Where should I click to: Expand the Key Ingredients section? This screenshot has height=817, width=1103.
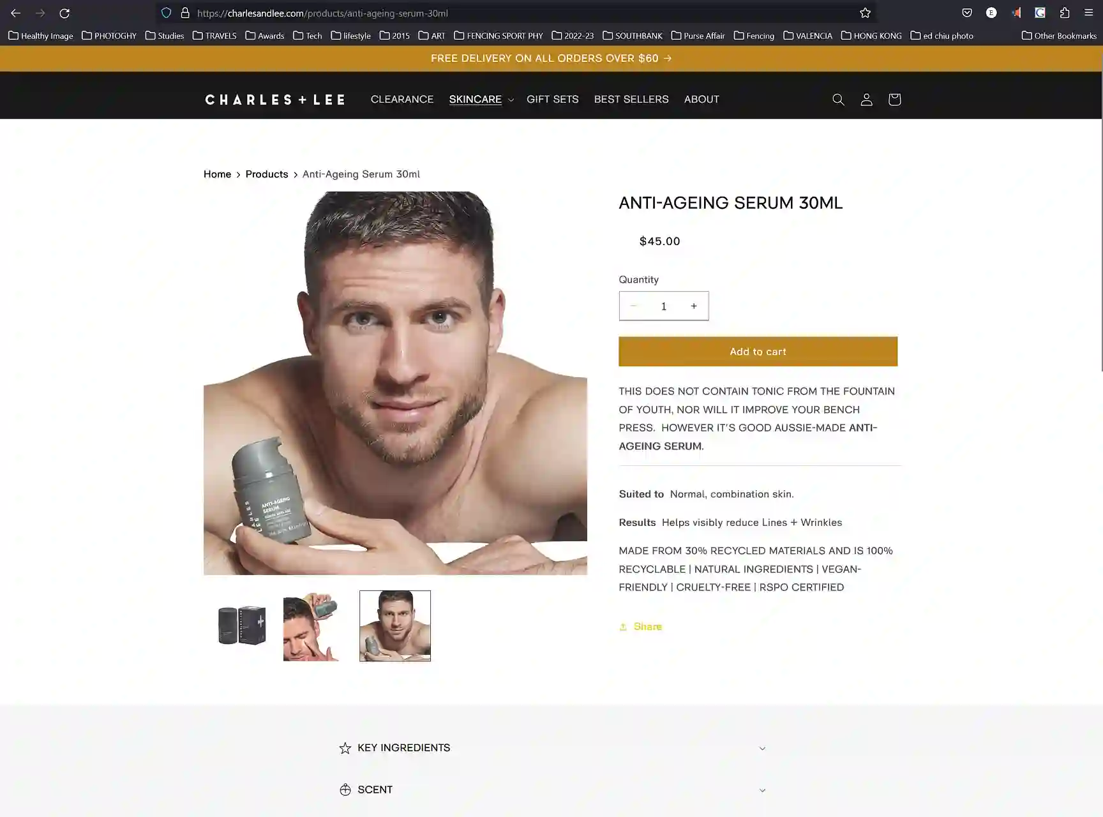click(x=552, y=748)
